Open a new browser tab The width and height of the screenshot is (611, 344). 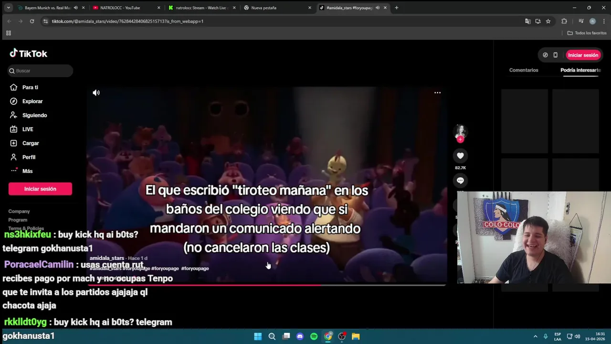pos(396,8)
